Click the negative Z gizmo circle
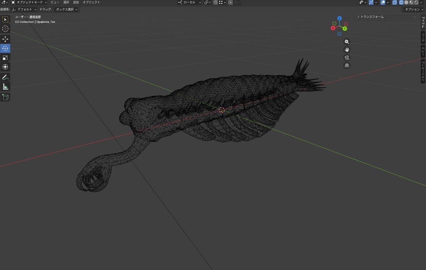The image size is (426, 270). click(339, 34)
